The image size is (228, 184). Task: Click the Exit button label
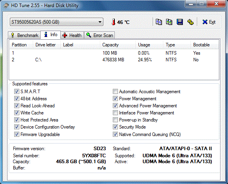212,22
